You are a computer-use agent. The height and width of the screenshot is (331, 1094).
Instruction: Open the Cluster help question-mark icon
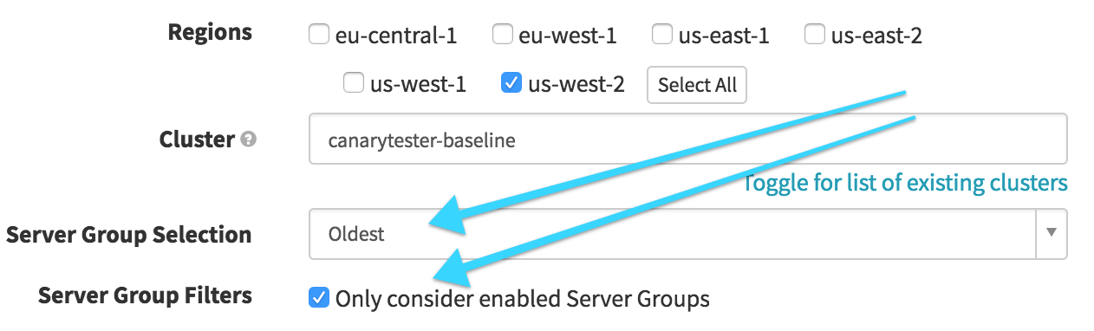point(249,140)
